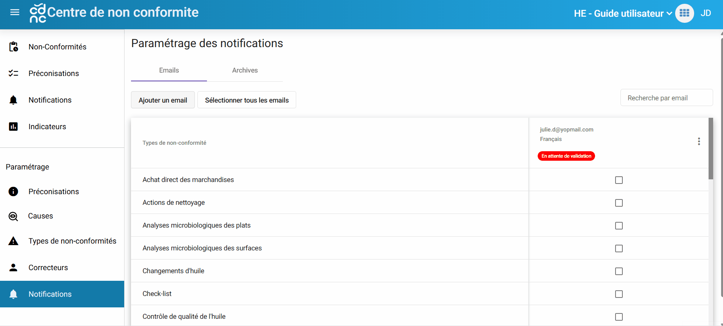Tick Analyses microbiologiques des surfaces checkbox
The image size is (723, 326).
tap(619, 248)
